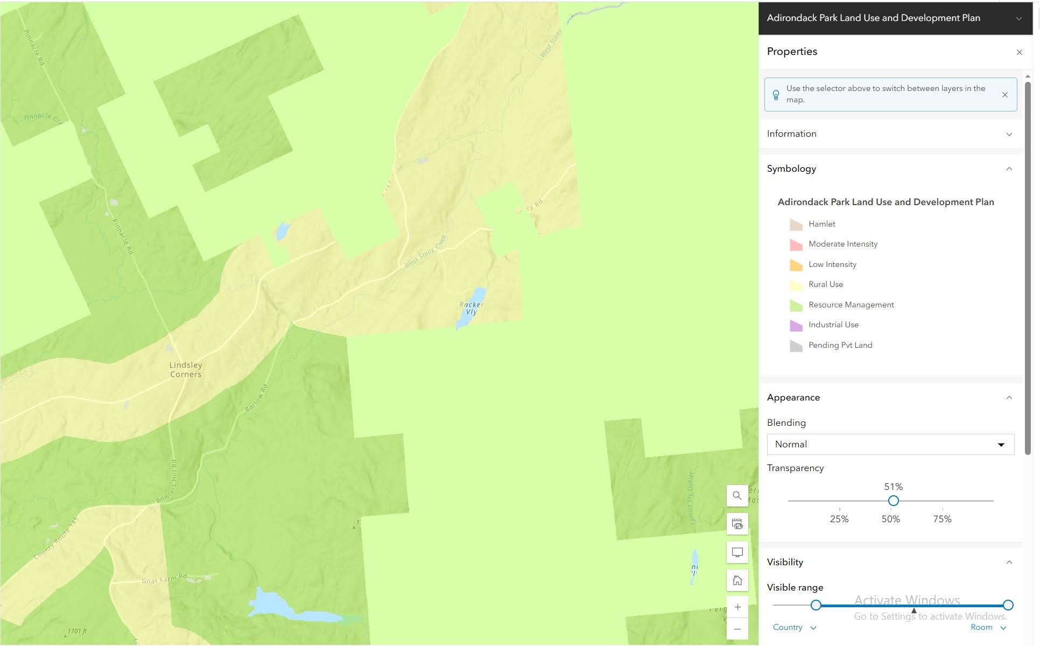1040x646 pixels.
Task: Click the Hamlet symbol swatch
Action: 796,224
